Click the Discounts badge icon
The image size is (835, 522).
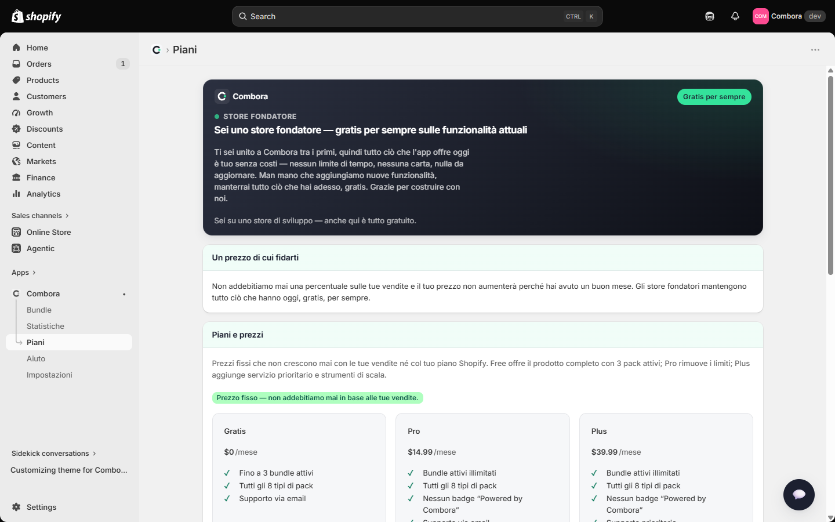tap(16, 129)
